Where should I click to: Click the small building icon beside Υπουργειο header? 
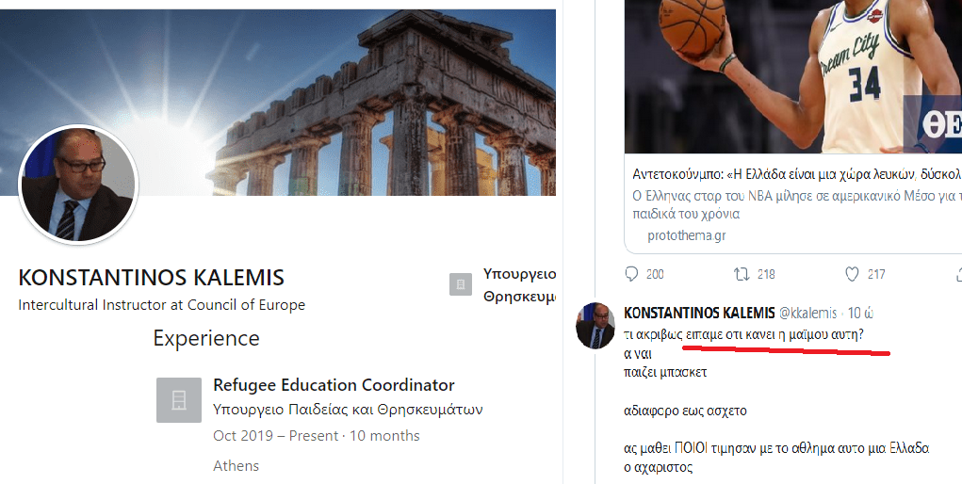(461, 284)
